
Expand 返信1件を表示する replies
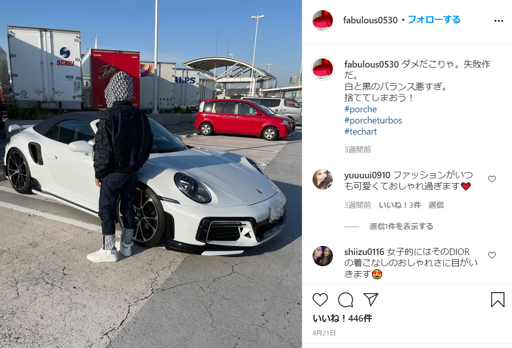click(x=401, y=227)
